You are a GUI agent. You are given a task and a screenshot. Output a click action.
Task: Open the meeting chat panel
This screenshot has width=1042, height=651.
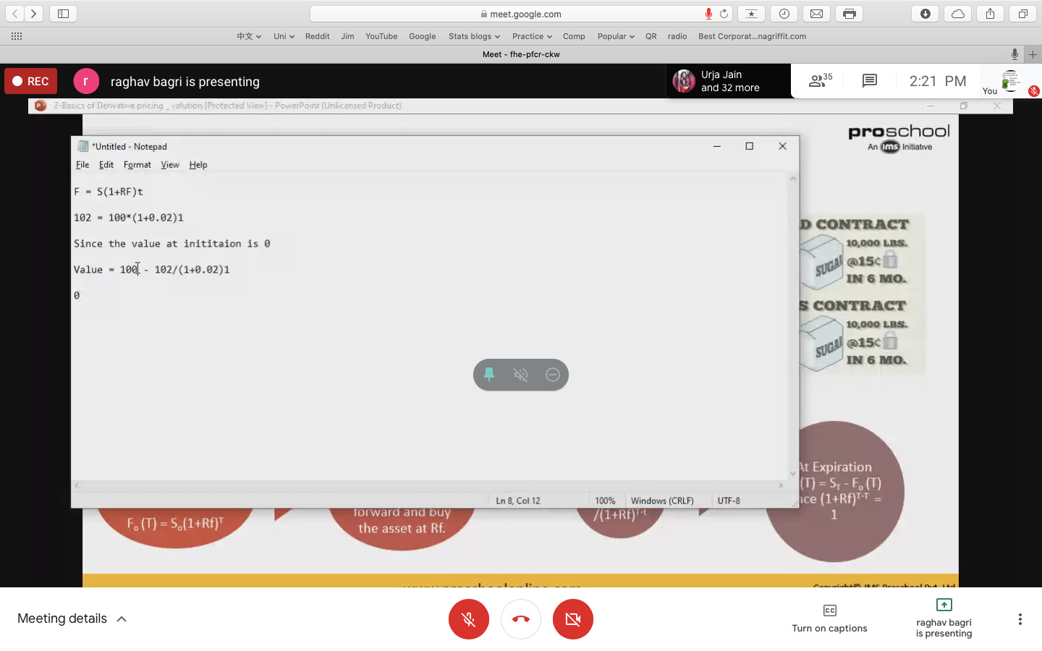(x=870, y=81)
